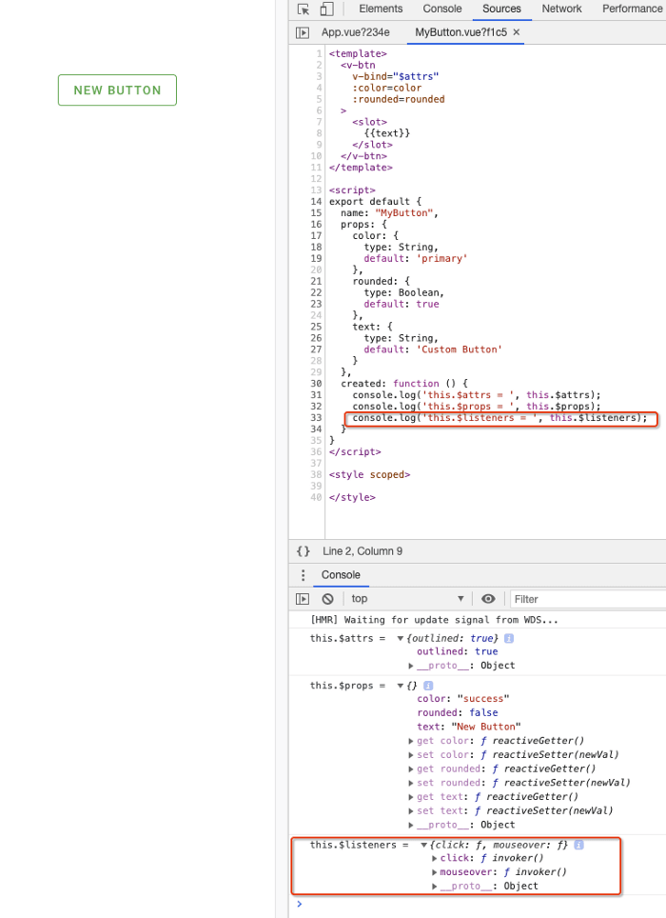Click 'export default {' code line
666x918 pixels.
tap(375, 201)
